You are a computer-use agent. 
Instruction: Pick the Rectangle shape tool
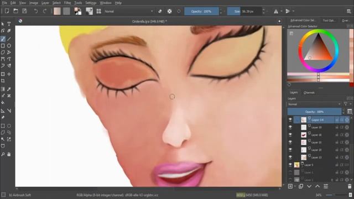coord(3,46)
